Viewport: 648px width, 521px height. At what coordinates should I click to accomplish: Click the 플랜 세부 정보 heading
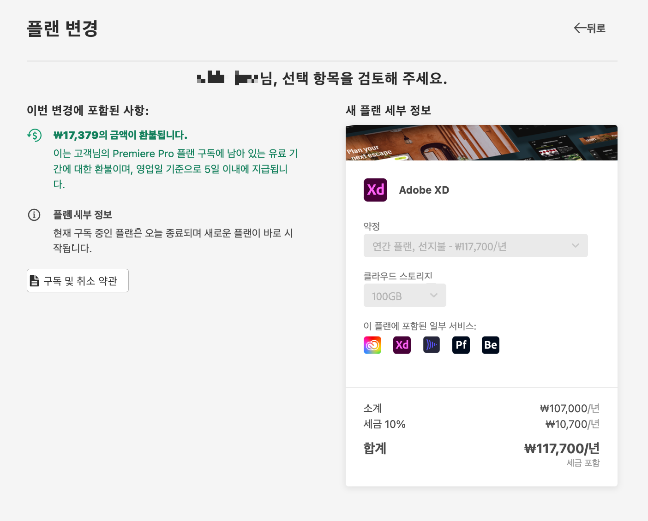click(x=83, y=215)
